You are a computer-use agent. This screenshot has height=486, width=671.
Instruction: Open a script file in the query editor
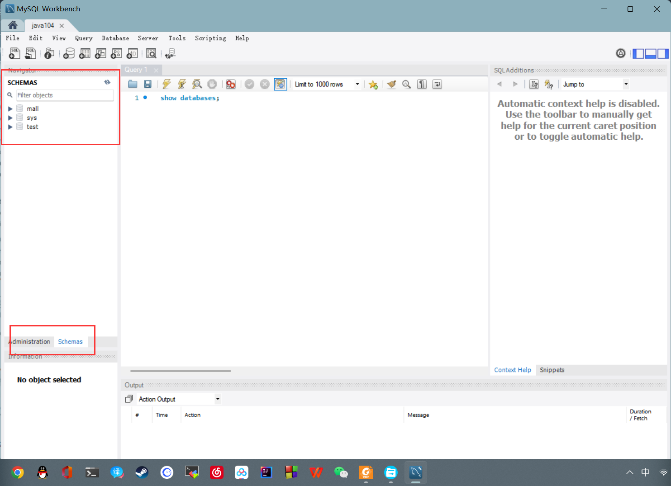point(133,84)
